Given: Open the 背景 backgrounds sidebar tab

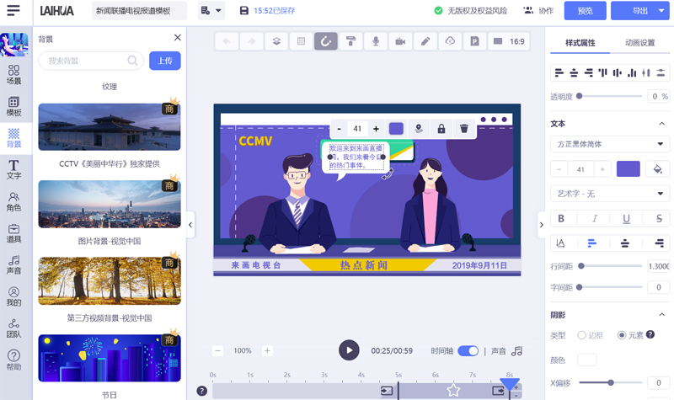Looking at the screenshot, I should click(13, 137).
